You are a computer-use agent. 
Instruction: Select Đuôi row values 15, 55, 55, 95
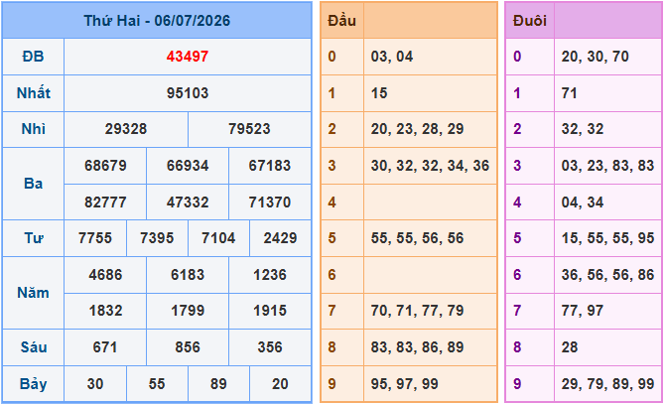click(607, 238)
